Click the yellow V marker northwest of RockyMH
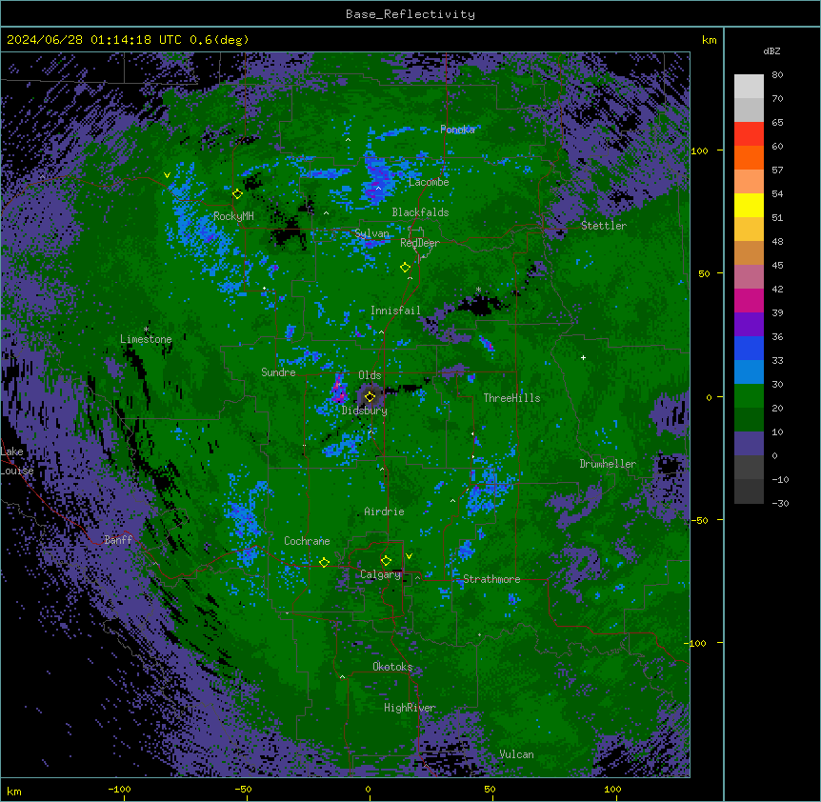The image size is (821, 802). pos(167,175)
